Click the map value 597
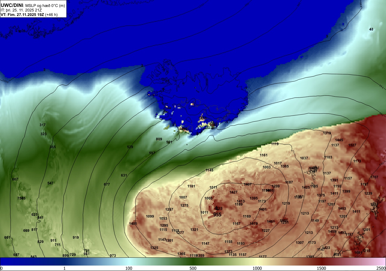 click(152, 153)
